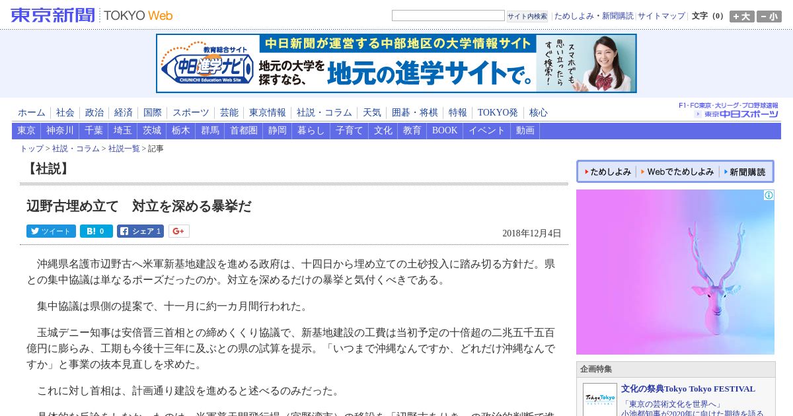Viewport: 793px width, 416px height.
Task: Go to 社説・コラム in the breadcrumb
Action: tap(76, 149)
